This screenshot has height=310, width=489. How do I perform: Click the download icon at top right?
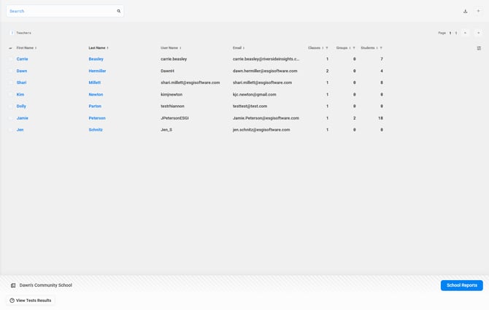(x=466, y=12)
